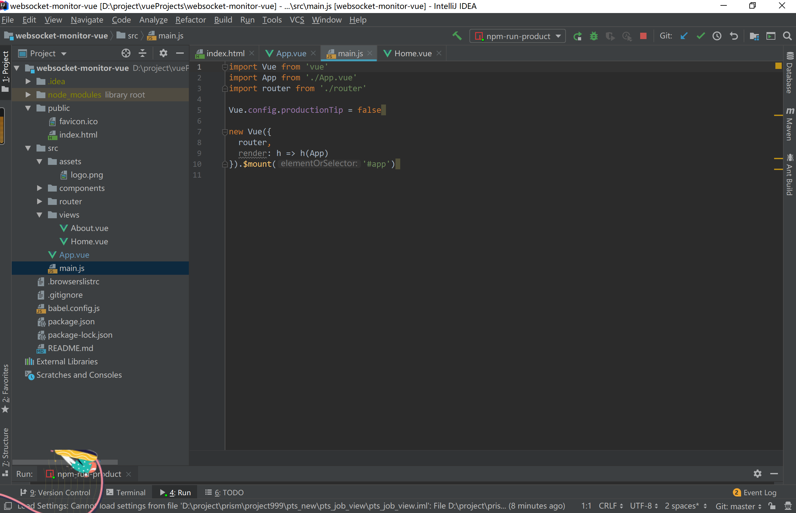The image size is (796, 513).
Task: Click the Search Everywhere magnifier icon
Action: tap(787, 36)
